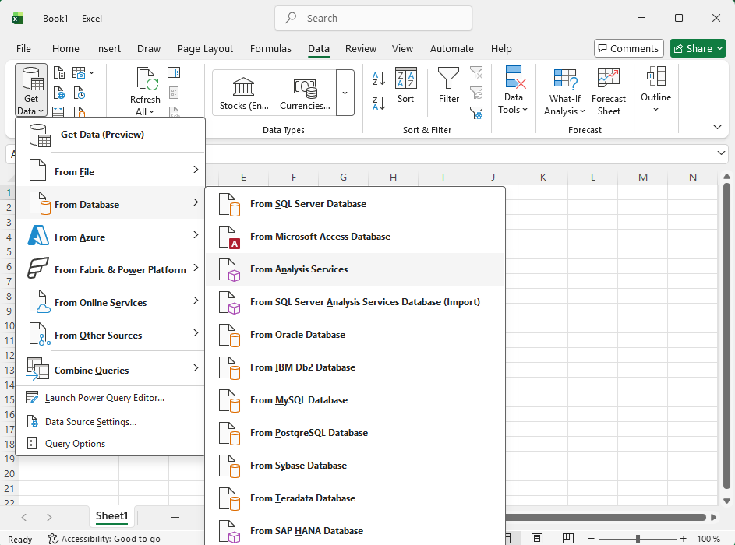Open the custom Sort dialog
Screen dimensions: 735x545
(x=405, y=85)
